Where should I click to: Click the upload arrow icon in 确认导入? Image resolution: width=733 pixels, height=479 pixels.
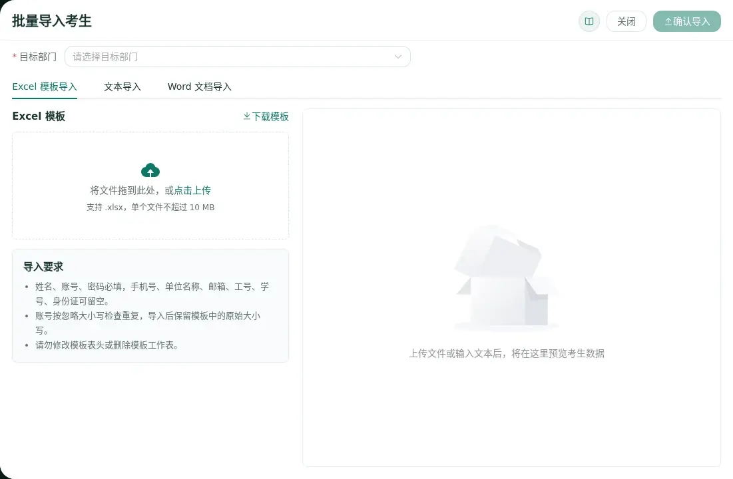[x=668, y=21]
